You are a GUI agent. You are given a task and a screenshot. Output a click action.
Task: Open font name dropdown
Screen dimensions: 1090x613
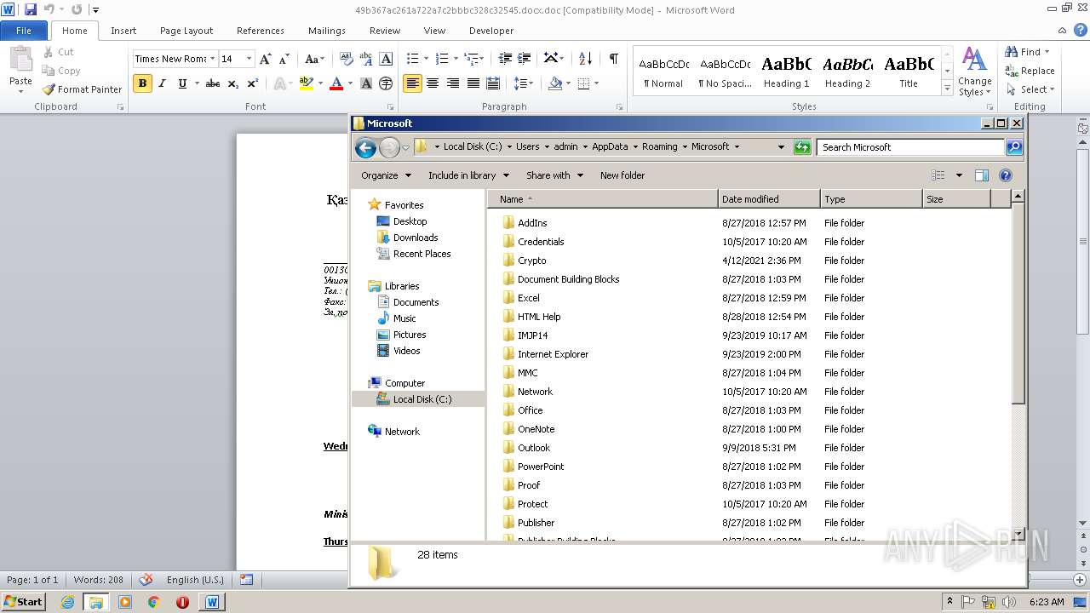[212, 59]
